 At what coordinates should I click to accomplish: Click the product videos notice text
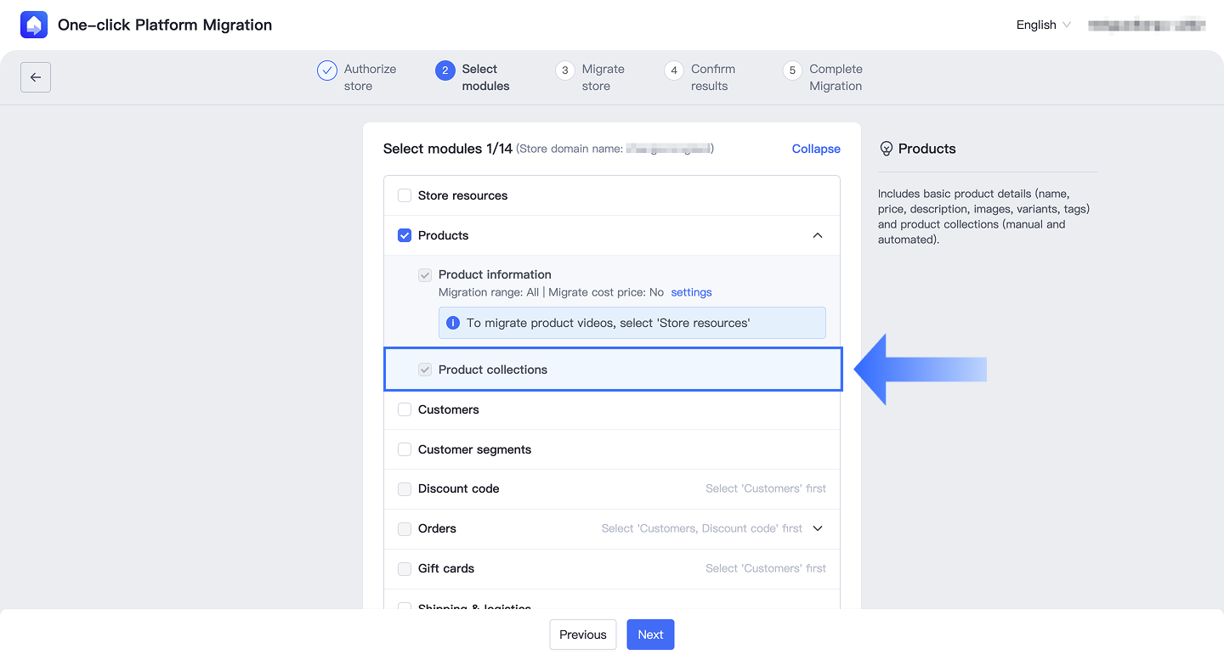coord(608,323)
